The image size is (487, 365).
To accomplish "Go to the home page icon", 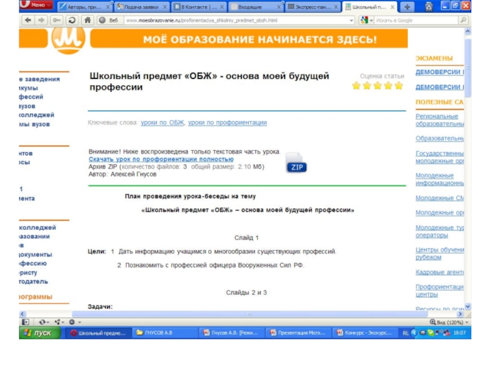I will [x=87, y=20].
